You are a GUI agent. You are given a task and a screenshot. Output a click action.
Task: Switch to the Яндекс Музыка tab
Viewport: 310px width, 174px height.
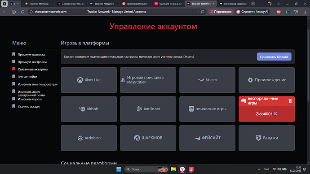tap(38, 4)
